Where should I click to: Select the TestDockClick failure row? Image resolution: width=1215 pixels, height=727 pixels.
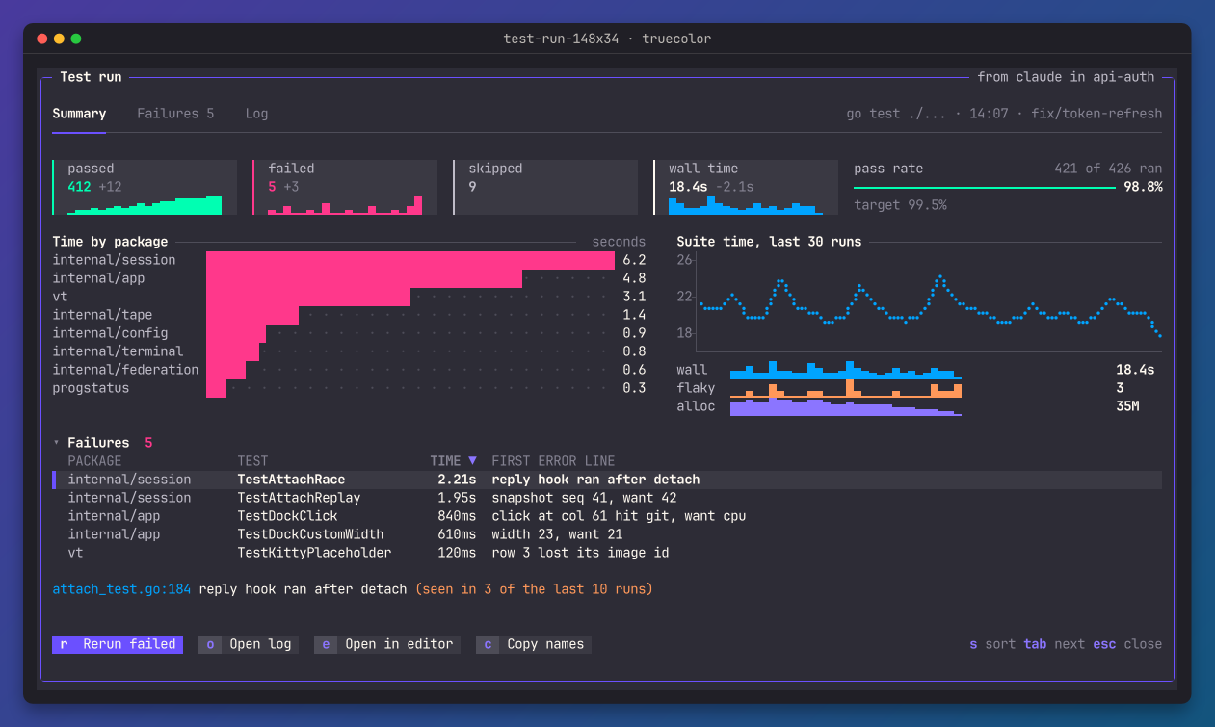click(607, 516)
